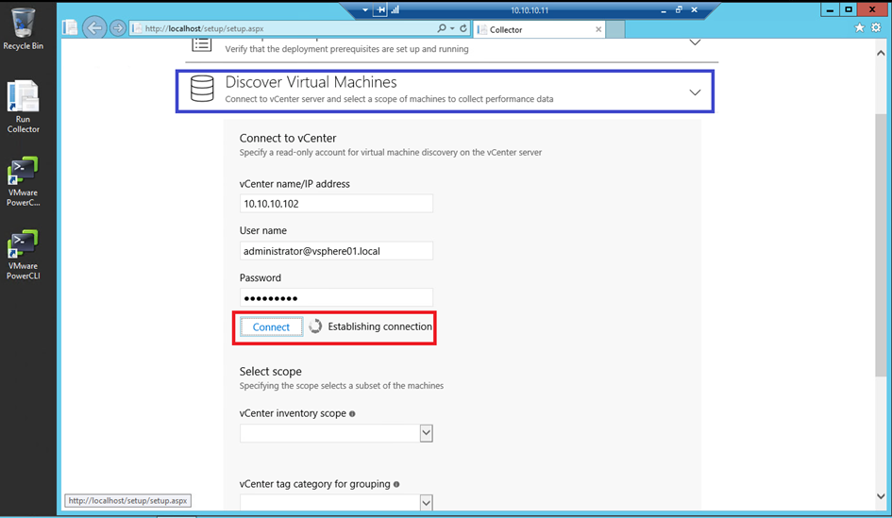The image size is (892, 518).
Task: Click the User name input field
Action: pyautogui.click(x=336, y=251)
